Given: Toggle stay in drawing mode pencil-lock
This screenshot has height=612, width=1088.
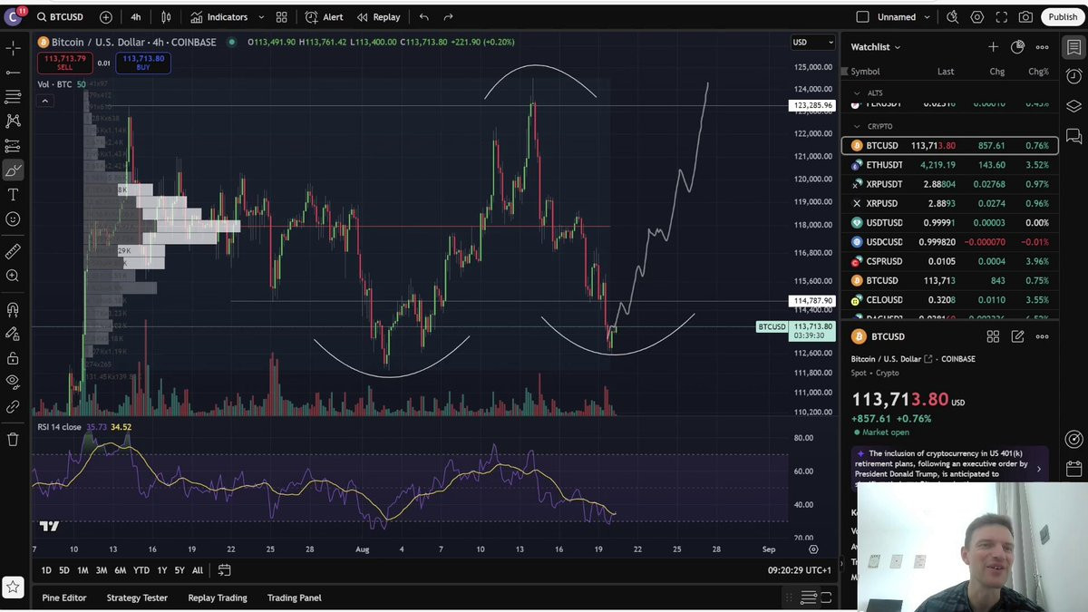Looking at the screenshot, I should coord(13,334).
